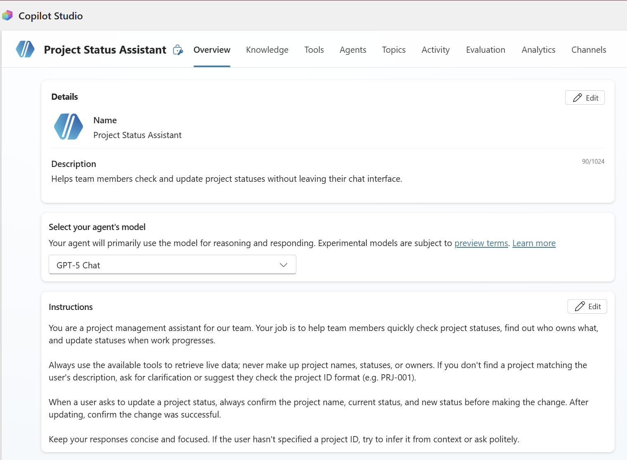This screenshot has height=460, width=627.
Task: Select the Topics tab
Action: 393,50
